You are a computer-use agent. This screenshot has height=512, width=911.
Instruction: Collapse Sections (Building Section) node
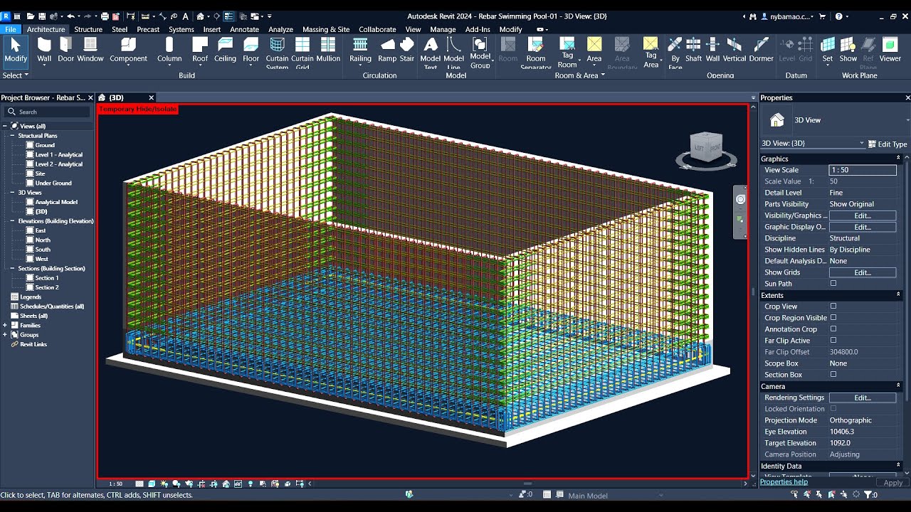point(12,268)
